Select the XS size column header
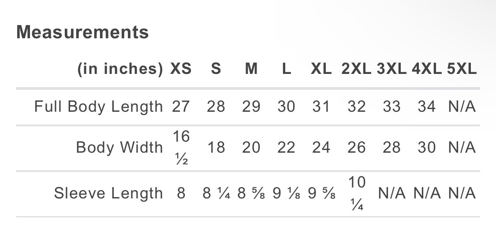This screenshot has width=496, height=231. (181, 69)
